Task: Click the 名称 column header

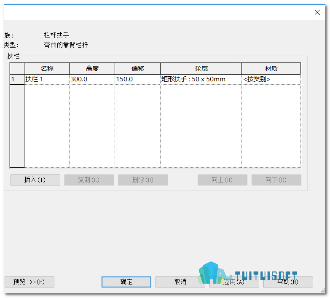Action: pyautogui.click(x=47, y=68)
